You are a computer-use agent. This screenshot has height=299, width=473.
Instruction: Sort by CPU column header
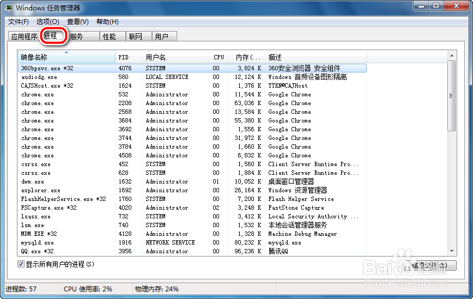pos(218,57)
